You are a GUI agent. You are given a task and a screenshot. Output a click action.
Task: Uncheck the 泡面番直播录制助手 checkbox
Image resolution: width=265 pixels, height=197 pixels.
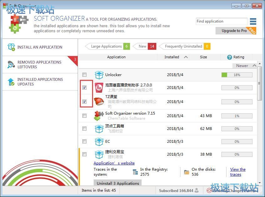(84, 87)
